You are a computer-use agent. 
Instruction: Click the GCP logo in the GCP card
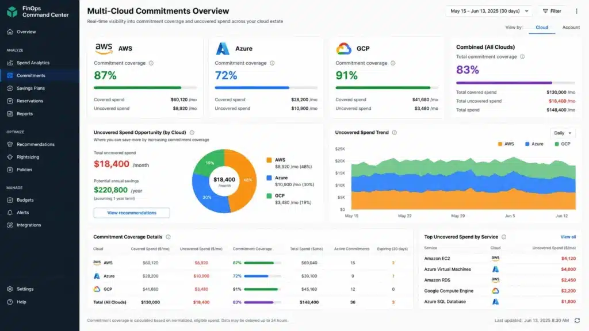[x=344, y=49]
